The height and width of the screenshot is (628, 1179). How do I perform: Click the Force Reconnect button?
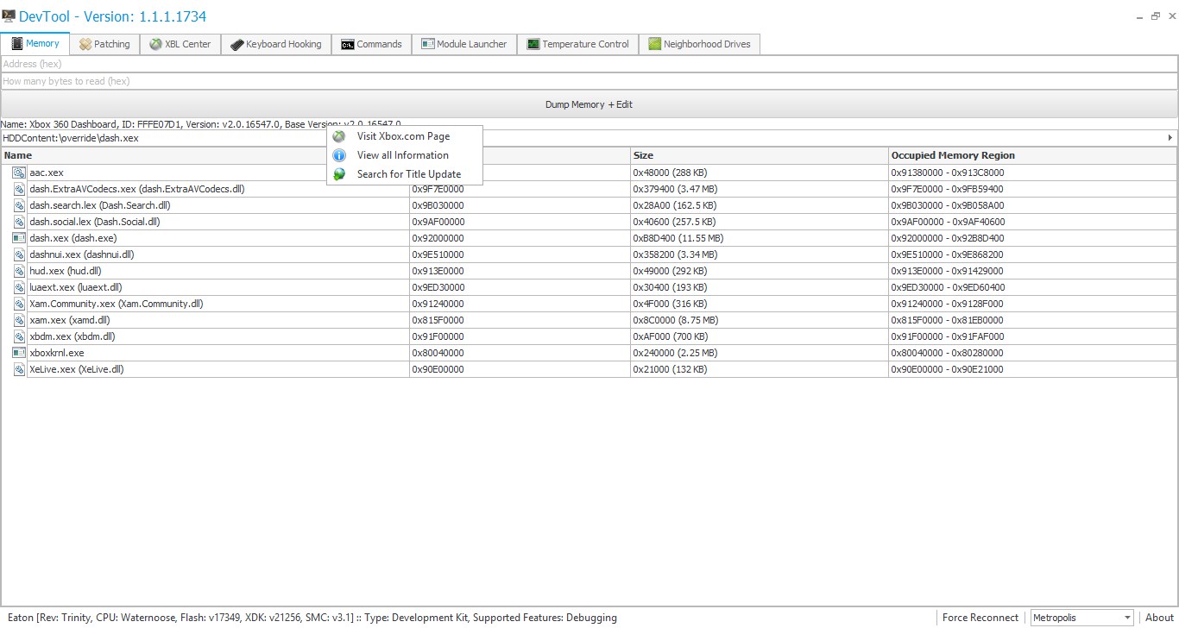980,618
